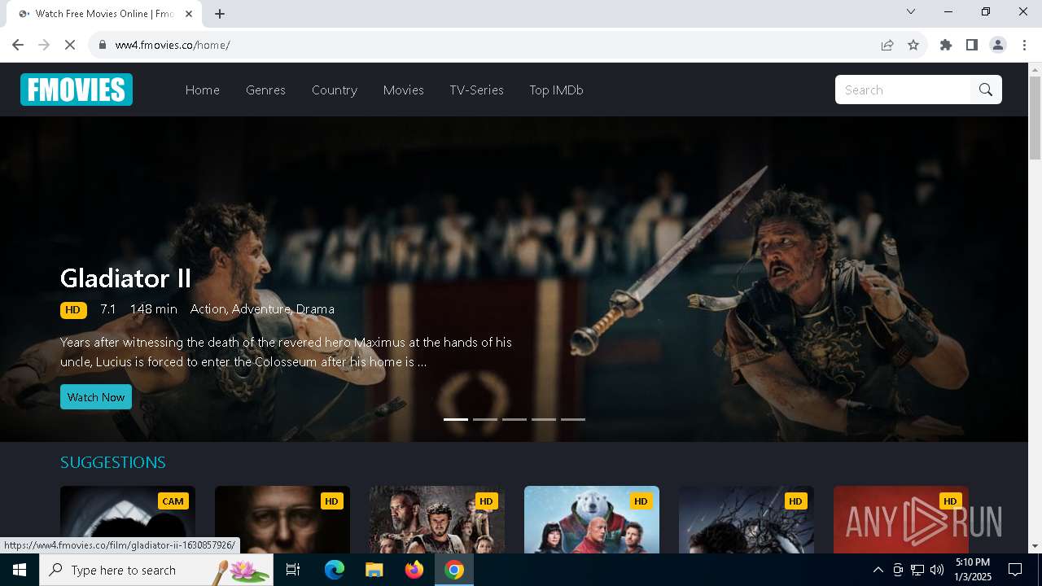This screenshot has height=586, width=1042.
Task: Click the browser forward arrow
Action: [44, 45]
